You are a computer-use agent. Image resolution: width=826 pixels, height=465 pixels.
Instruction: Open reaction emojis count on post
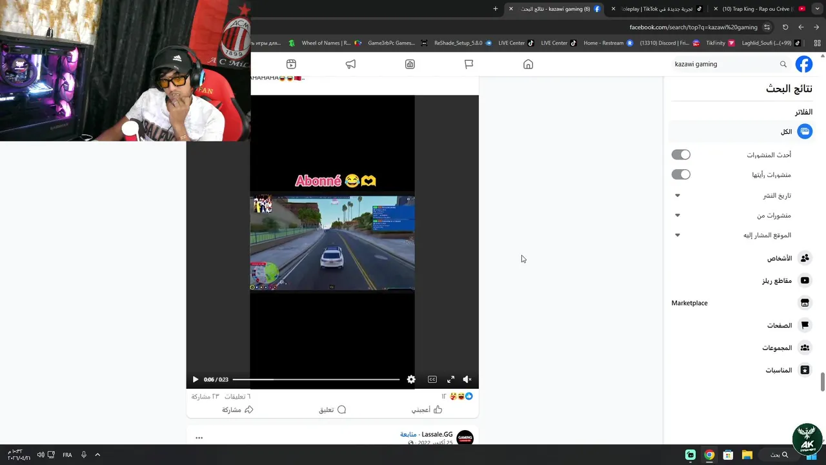[x=457, y=396]
